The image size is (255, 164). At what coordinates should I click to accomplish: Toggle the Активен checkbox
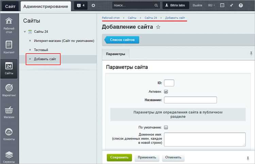166,92
